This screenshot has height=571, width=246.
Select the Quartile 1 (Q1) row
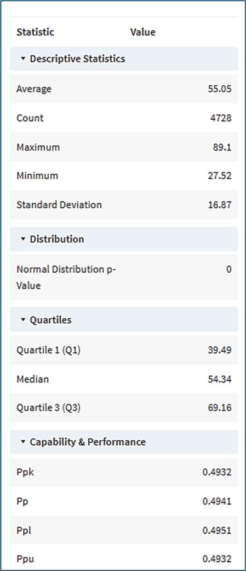pyautogui.click(x=124, y=350)
